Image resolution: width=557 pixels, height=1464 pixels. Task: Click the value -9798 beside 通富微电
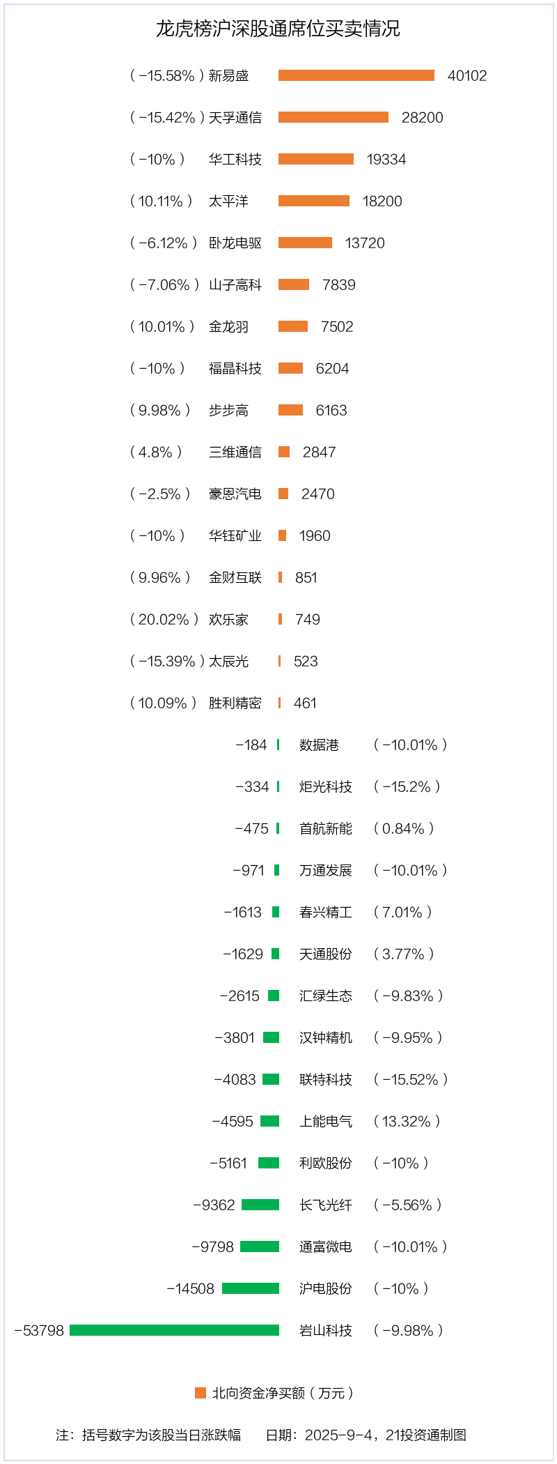(213, 1246)
